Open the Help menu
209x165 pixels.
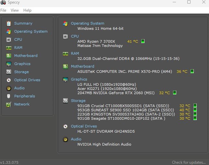click(27, 10)
